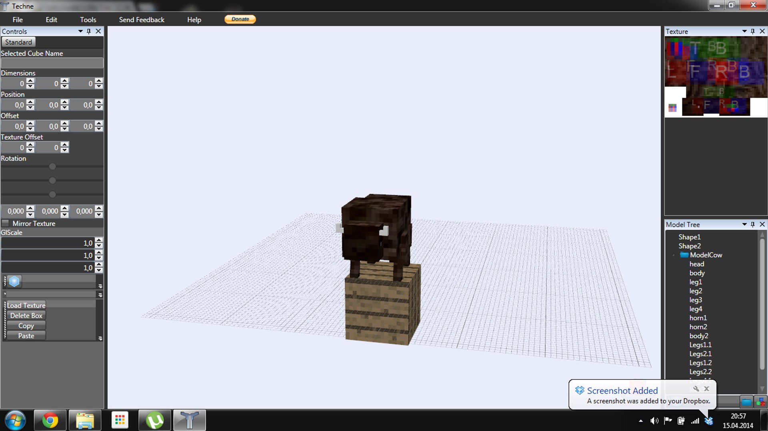Expand the Load Texture toolbar overflow arrow
768x431 pixels.
100,338
